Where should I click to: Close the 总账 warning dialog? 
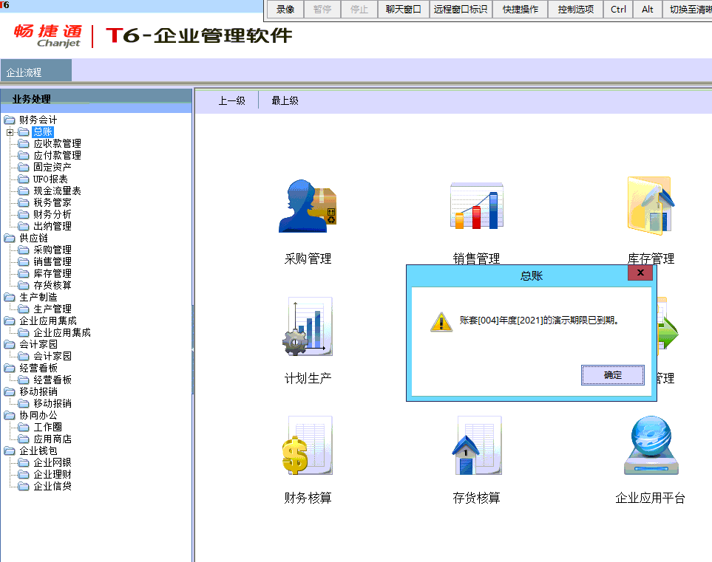[x=640, y=273]
